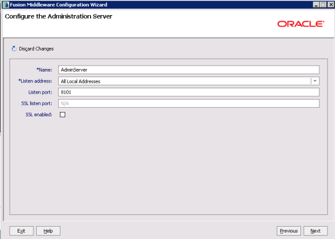The height and width of the screenshot is (239, 335).
Task: Click the "SSL listen port:" label
Action: [37, 103]
